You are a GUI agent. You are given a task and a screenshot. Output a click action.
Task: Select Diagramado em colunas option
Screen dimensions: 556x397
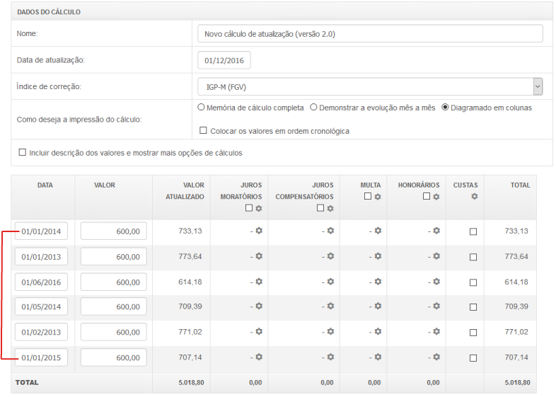pos(445,107)
